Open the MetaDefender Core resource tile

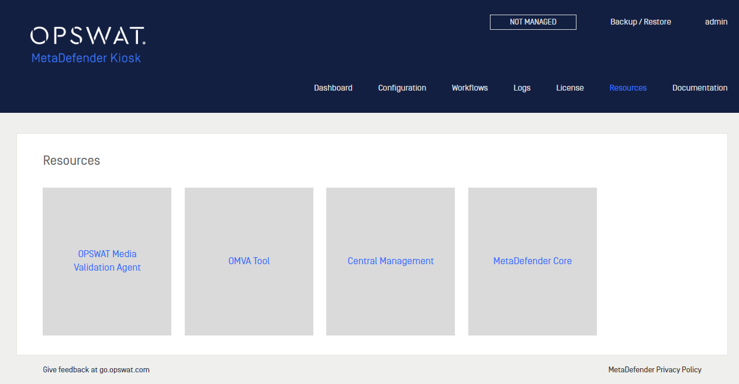point(533,261)
